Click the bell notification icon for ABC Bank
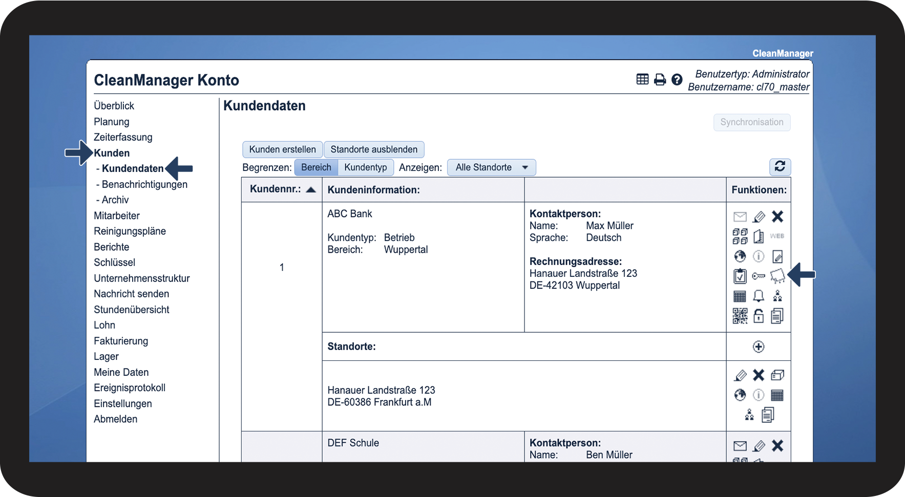The width and height of the screenshot is (905, 497). click(759, 296)
